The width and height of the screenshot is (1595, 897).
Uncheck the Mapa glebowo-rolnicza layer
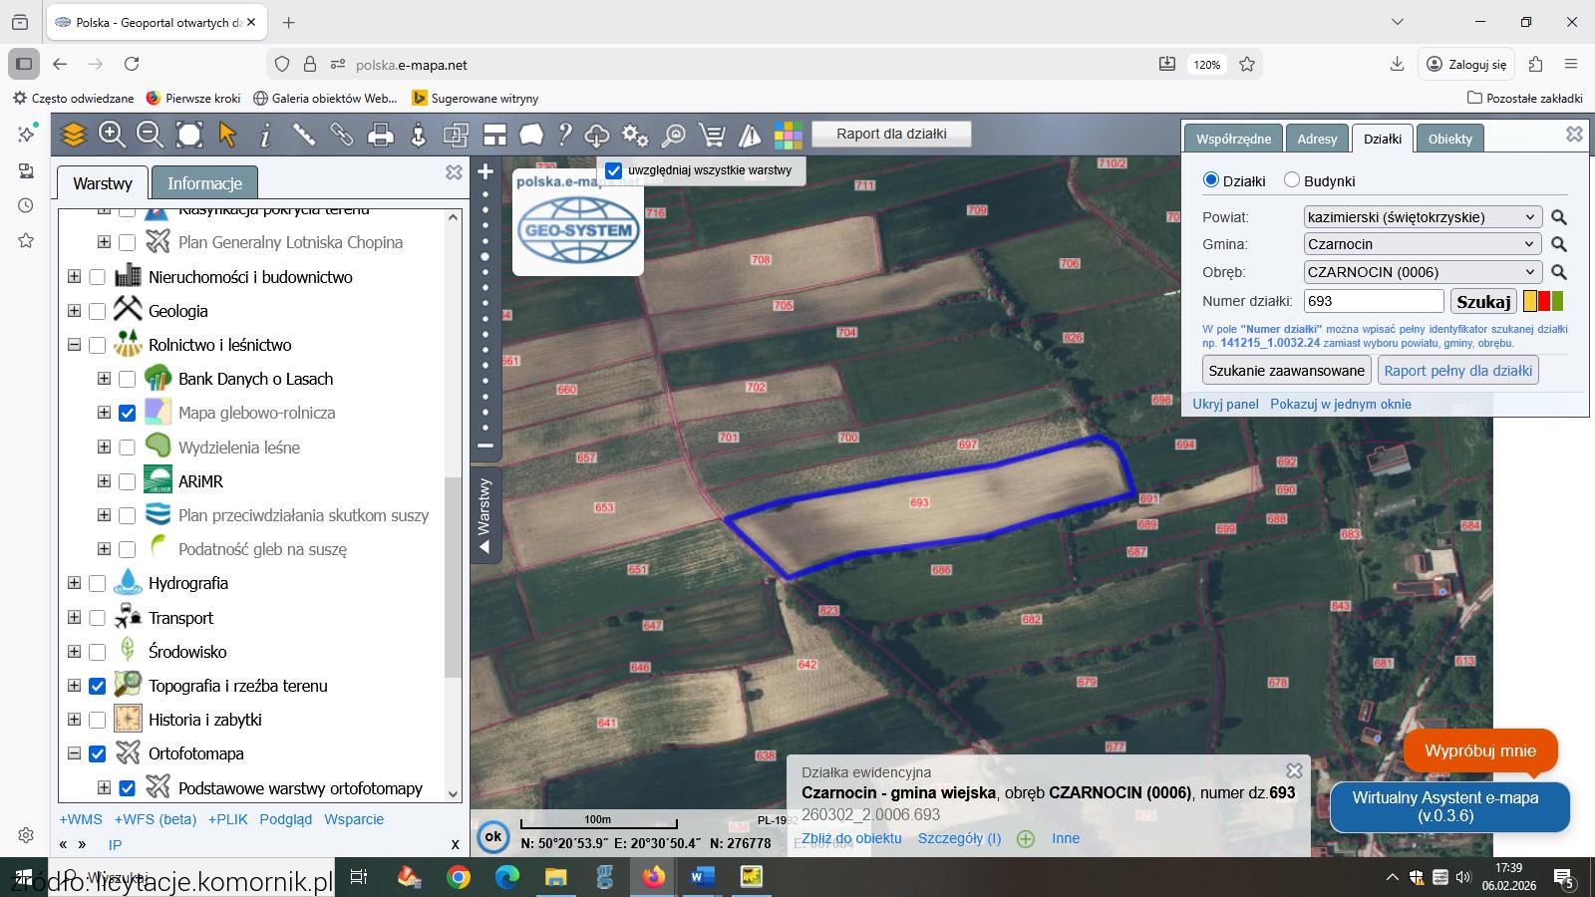click(127, 413)
